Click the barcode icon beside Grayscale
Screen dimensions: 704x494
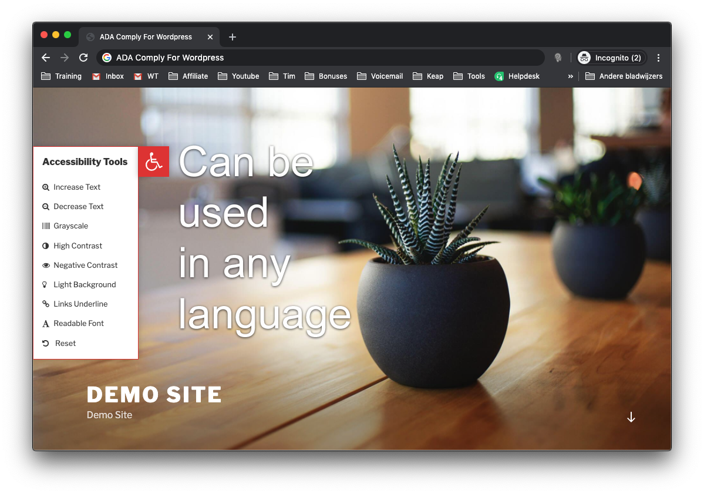tap(46, 226)
